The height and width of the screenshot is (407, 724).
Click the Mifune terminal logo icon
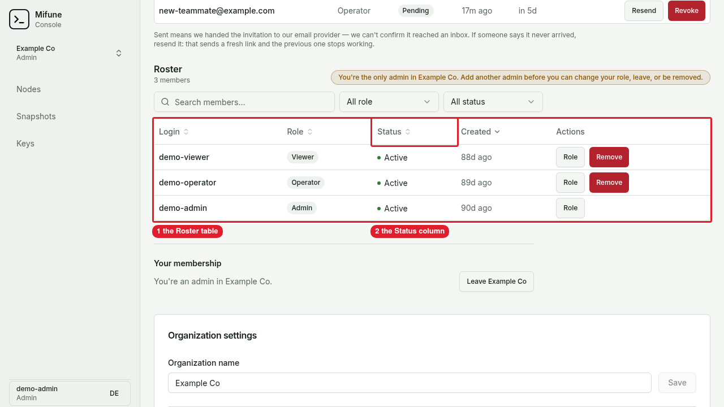click(x=19, y=19)
